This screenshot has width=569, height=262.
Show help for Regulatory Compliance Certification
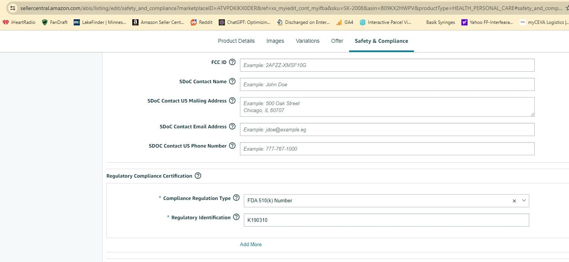pos(198,176)
